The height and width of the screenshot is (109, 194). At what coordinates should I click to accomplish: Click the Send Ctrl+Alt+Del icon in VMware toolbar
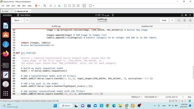[45, 6]
